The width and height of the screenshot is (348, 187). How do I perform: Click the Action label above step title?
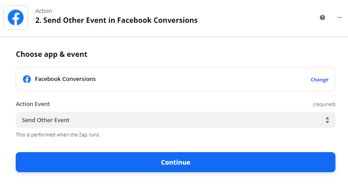pyautogui.click(x=43, y=11)
